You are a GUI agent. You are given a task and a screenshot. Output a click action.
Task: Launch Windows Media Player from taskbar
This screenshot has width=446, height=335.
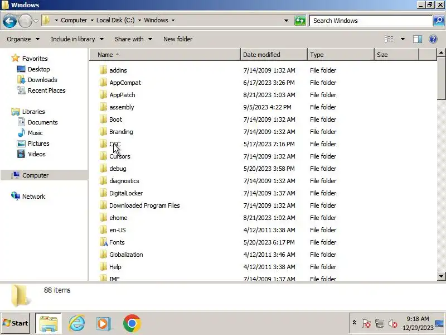click(x=104, y=324)
